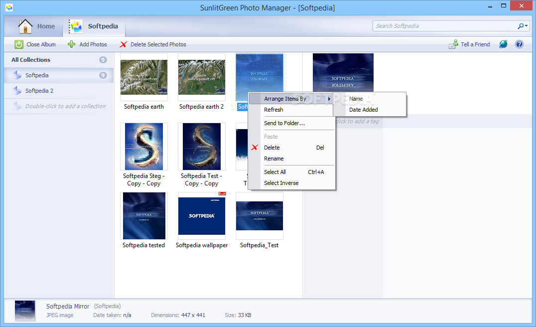536x327 pixels.
Task: Click 'Double-click to add a collection' placeholder
Action: [65, 106]
